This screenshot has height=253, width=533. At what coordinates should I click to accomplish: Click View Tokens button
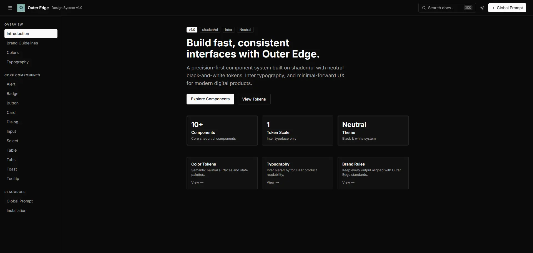[254, 99]
